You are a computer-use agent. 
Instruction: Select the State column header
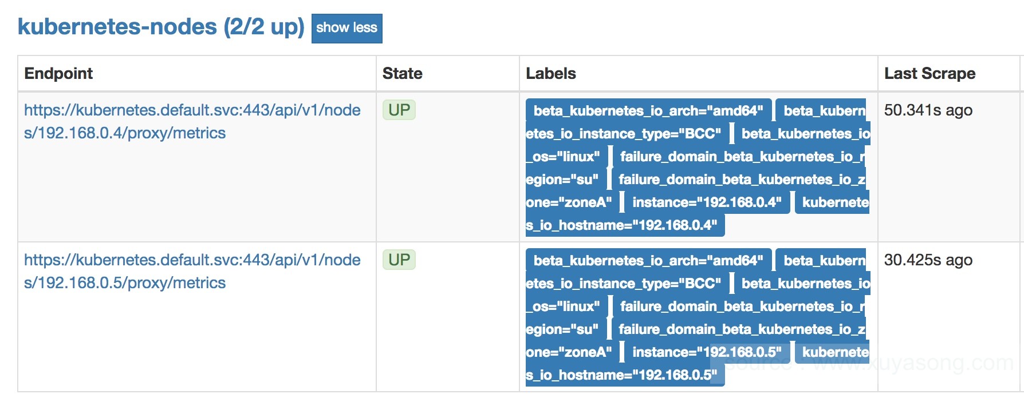(x=403, y=73)
